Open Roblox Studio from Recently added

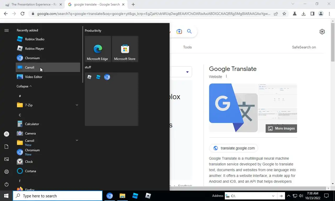click(x=48, y=39)
